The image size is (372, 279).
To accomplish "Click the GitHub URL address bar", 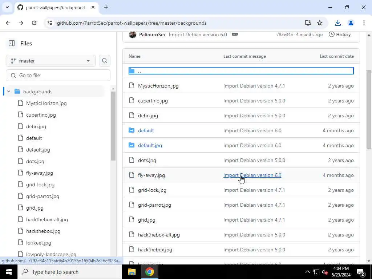I will (132, 23).
